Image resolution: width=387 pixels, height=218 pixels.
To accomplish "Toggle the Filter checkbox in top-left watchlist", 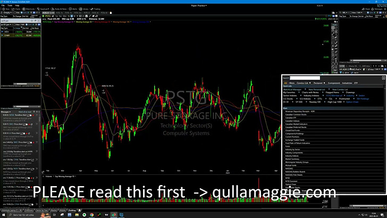I will 15,12.
